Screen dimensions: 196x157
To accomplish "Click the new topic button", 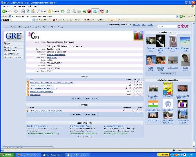I will pos(77,99).
